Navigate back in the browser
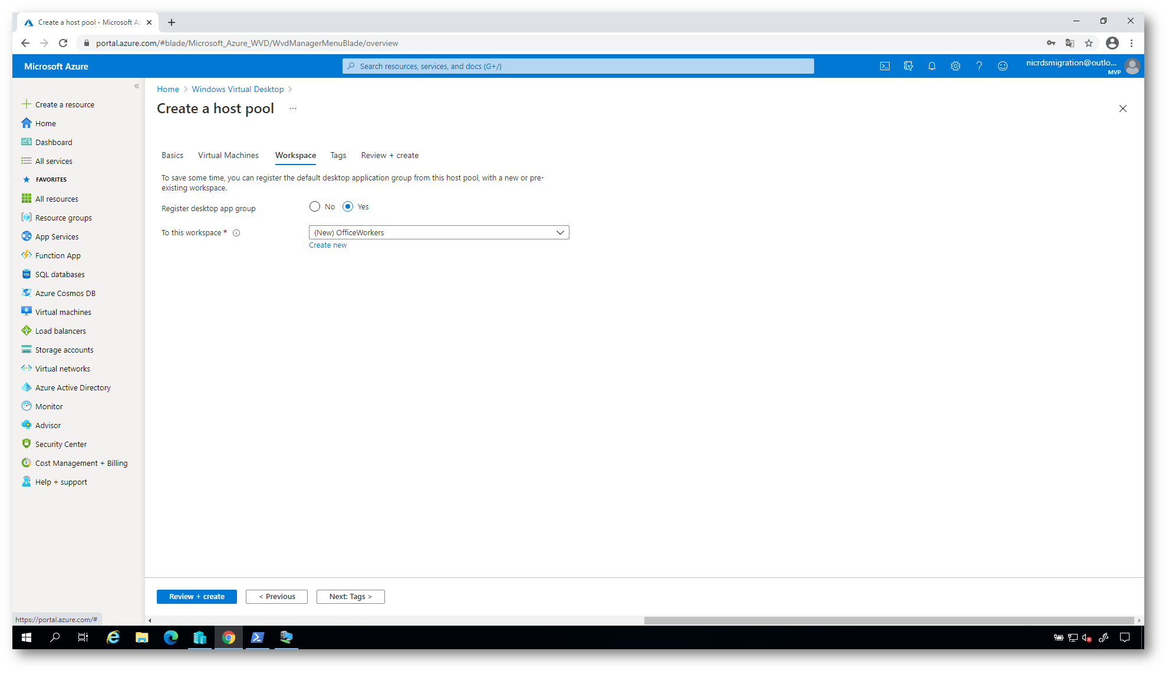1169x674 pixels. (x=25, y=43)
